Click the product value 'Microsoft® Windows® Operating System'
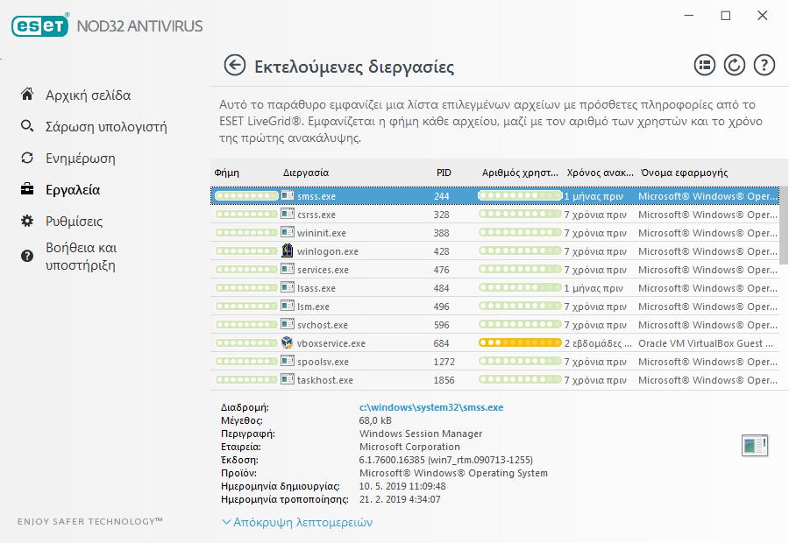This screenshot has height=543, width=789. 453,473
